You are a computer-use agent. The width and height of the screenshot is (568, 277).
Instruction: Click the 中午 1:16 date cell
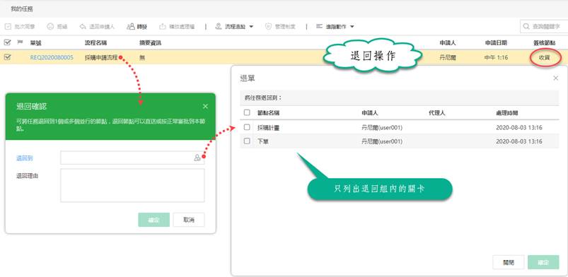coord(496,57)
